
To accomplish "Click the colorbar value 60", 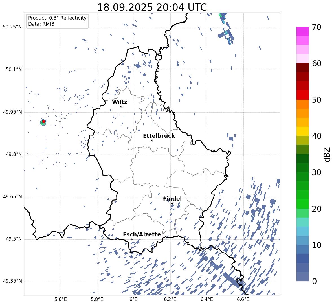I will click(x=317, y=63).
